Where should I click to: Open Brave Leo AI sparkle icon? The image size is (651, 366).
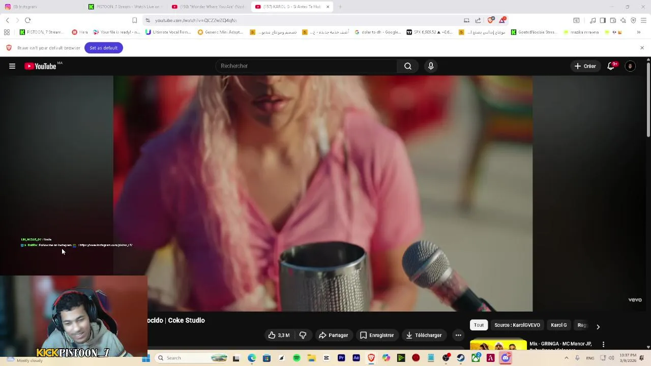coord(623,20)
